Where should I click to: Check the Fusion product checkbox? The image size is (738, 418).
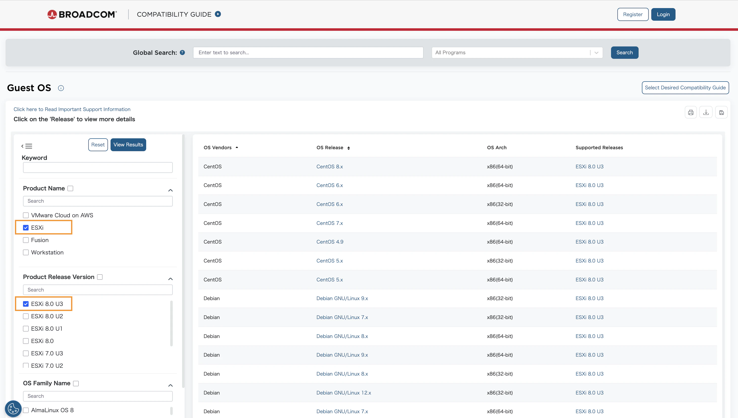tap(26, 240)
